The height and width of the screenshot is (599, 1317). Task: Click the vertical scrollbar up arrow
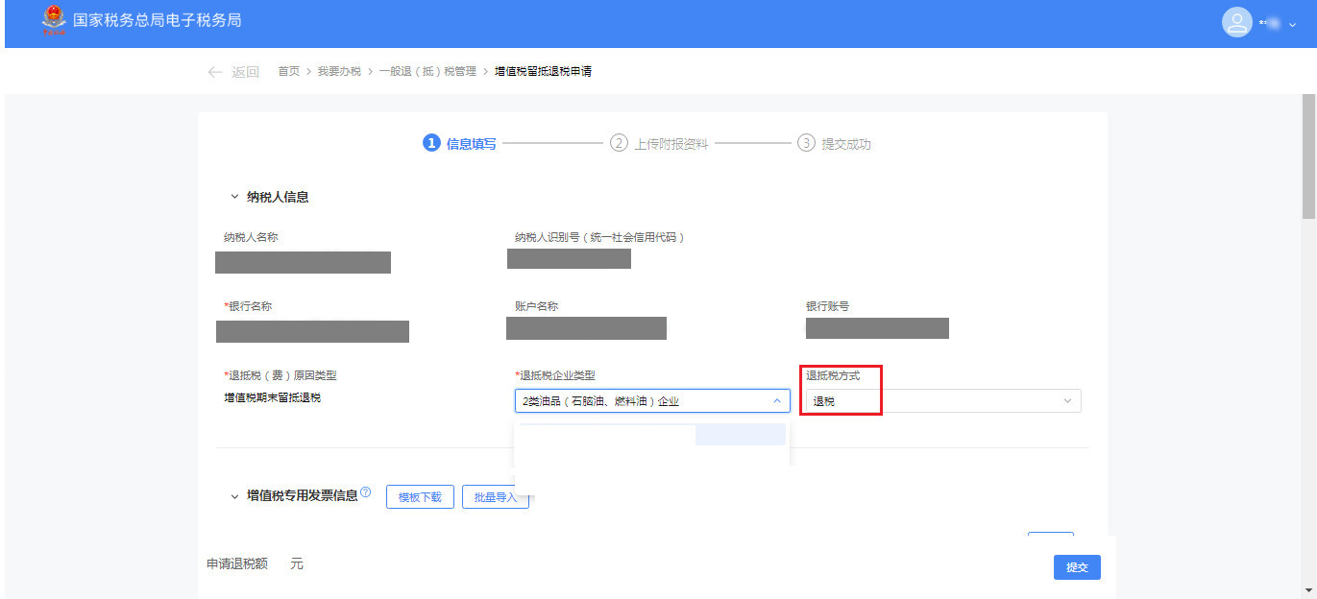pos(1308,101)
